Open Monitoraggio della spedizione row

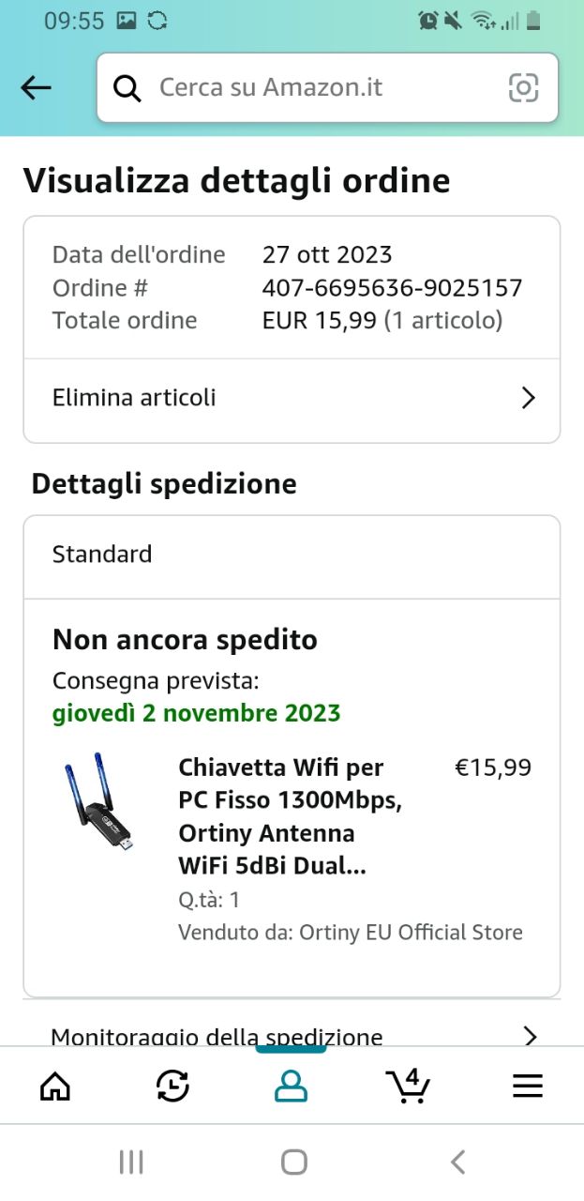[x=217, y=1036]
